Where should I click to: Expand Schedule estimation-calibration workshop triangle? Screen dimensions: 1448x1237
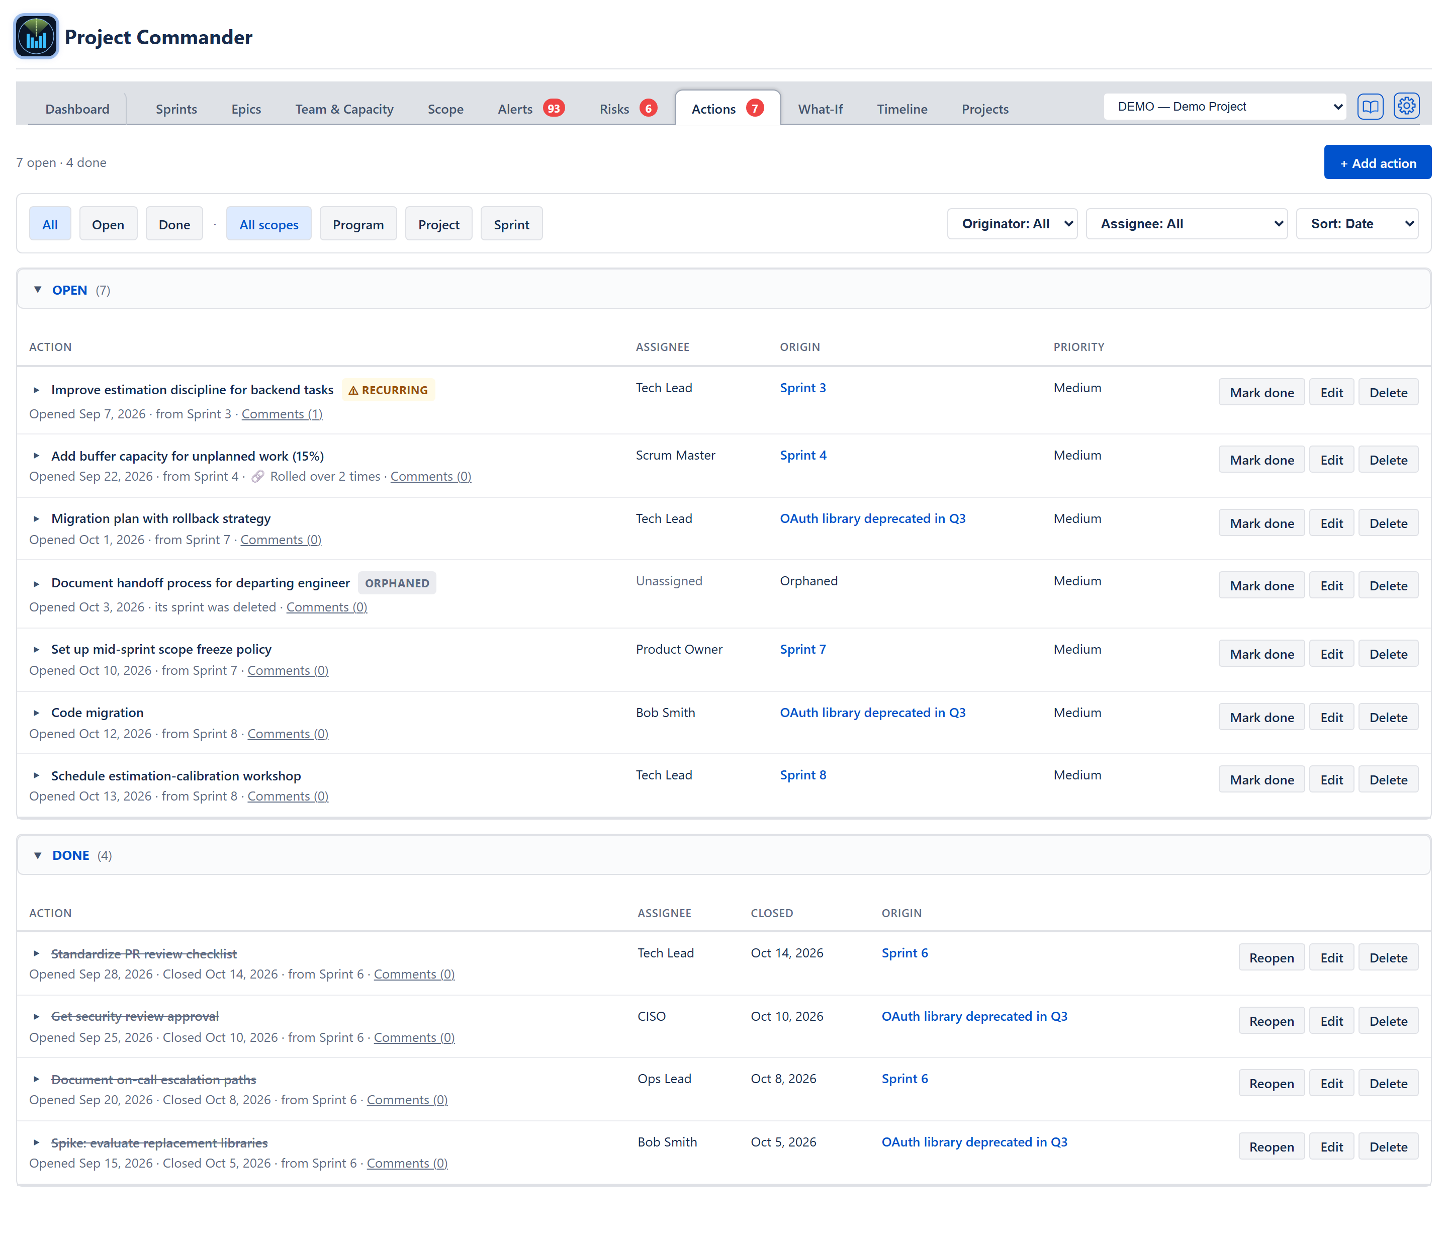pos(36,775)
